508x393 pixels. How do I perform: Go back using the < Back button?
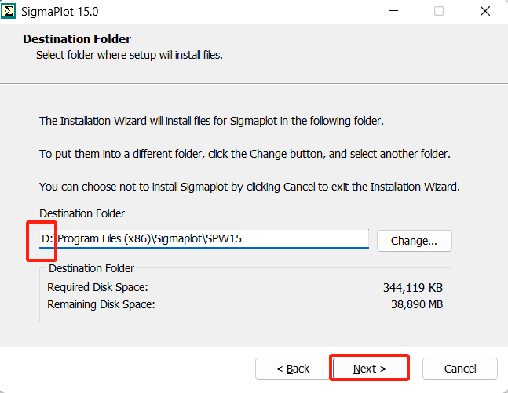[x=292, y=369]
